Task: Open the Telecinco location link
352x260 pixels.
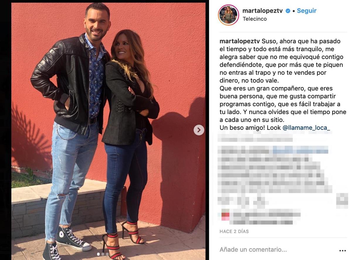Action: tap(255, 19)
